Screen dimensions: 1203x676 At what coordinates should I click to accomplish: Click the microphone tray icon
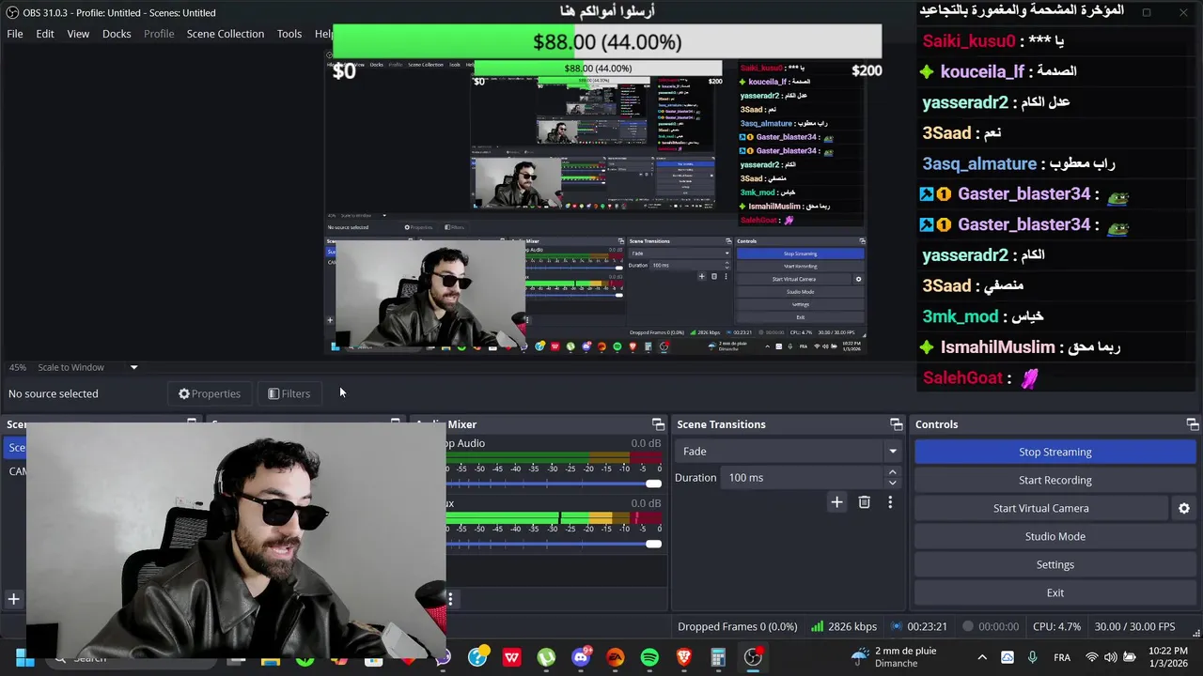click(1032, 657)
